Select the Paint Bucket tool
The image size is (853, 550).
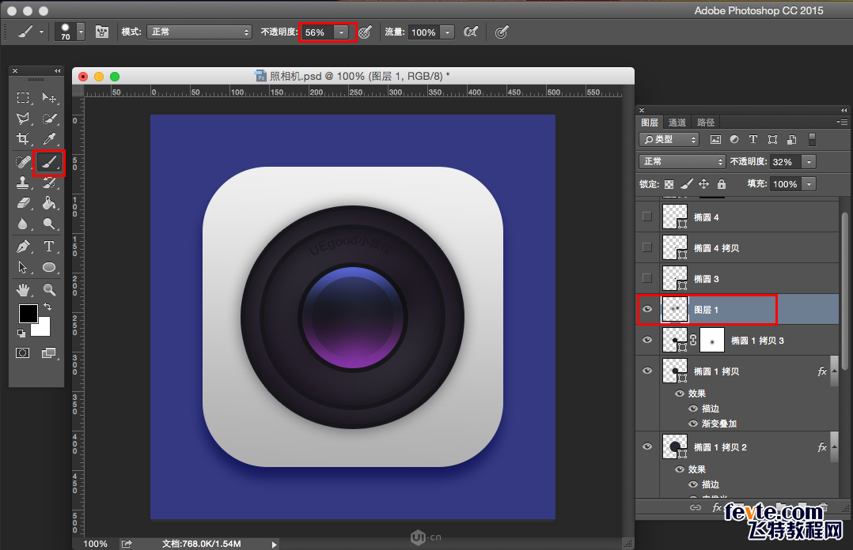click(x=49, y=203)
